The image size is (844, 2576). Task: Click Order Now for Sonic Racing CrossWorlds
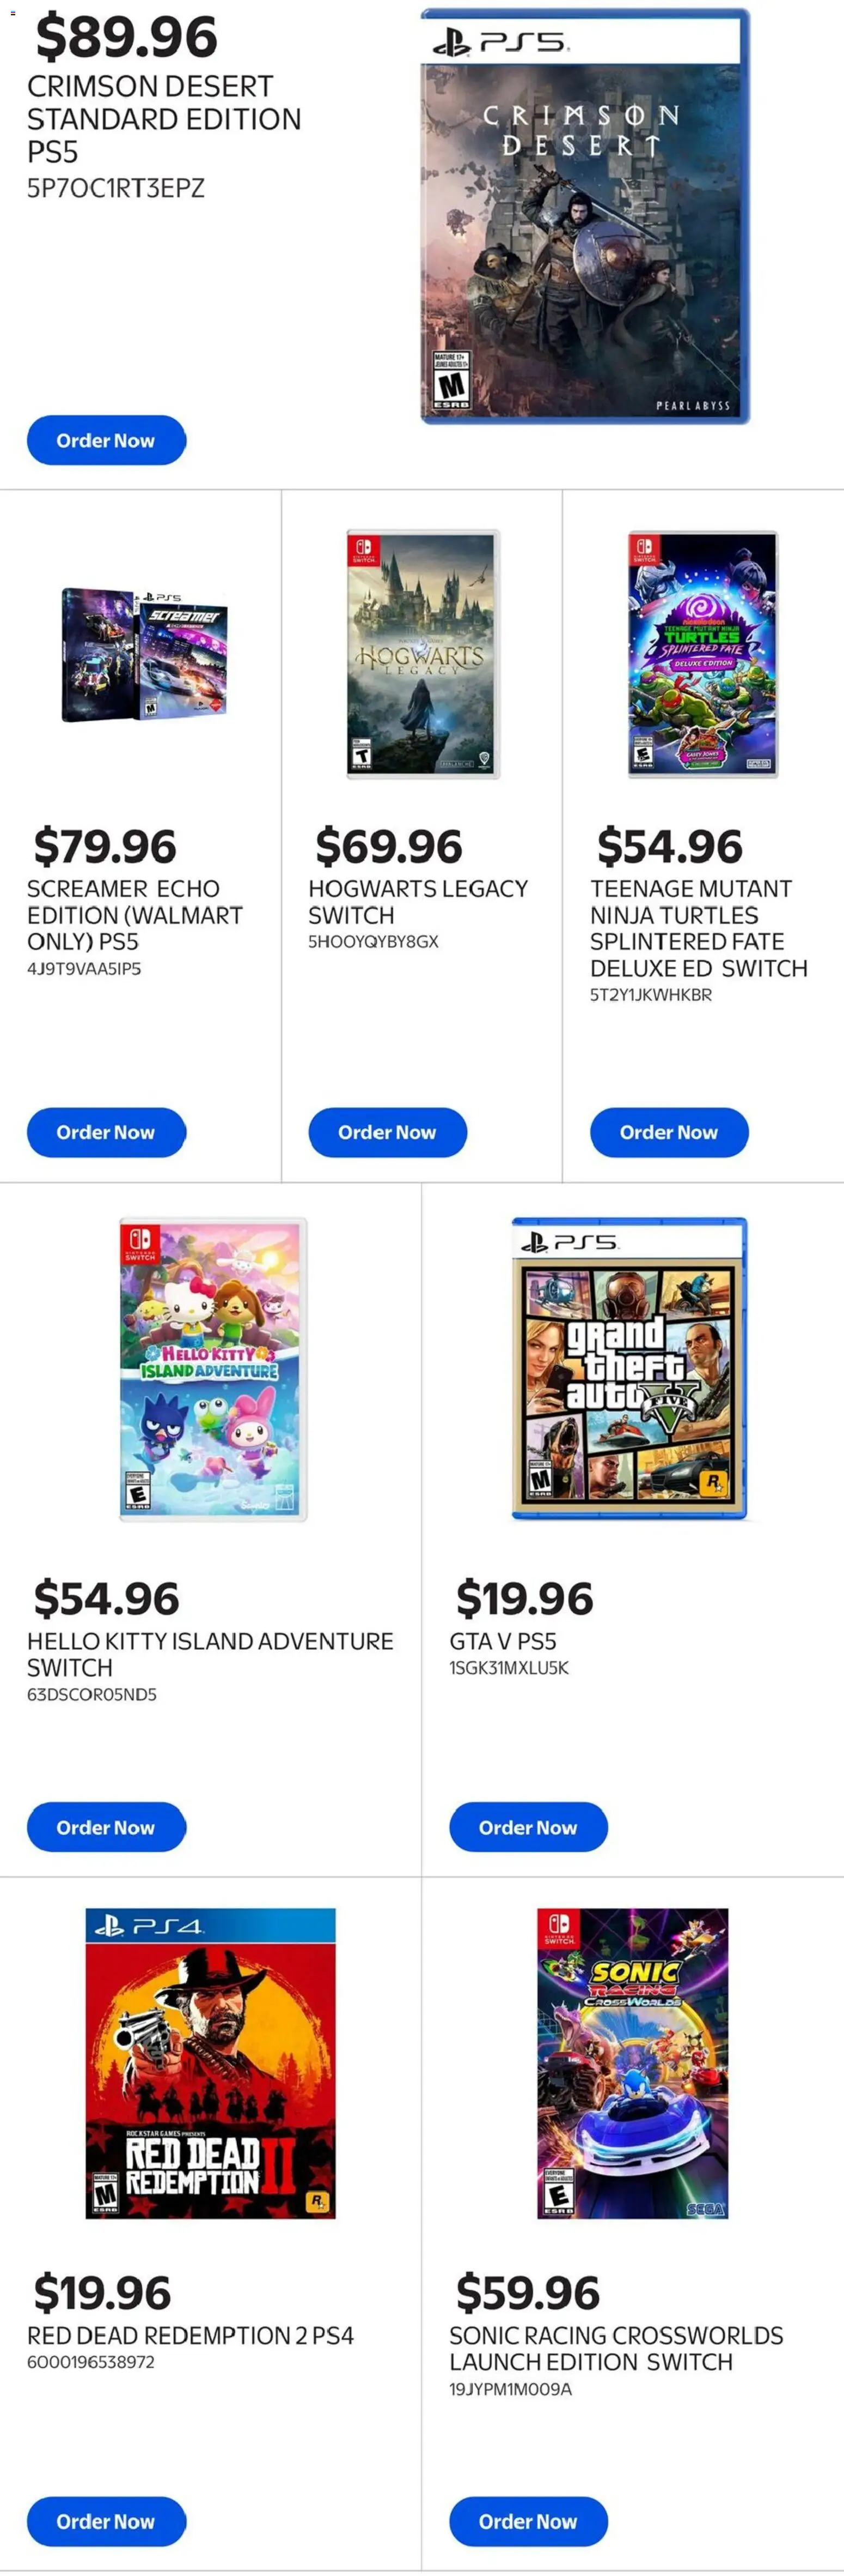tap(528, 2521)
